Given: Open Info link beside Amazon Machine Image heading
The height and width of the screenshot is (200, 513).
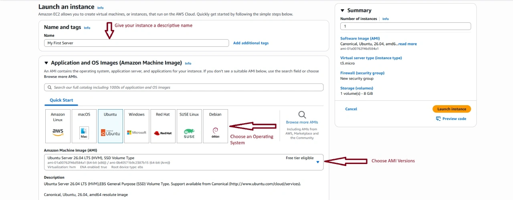Looking at the screenshot, I should (188, 63).
